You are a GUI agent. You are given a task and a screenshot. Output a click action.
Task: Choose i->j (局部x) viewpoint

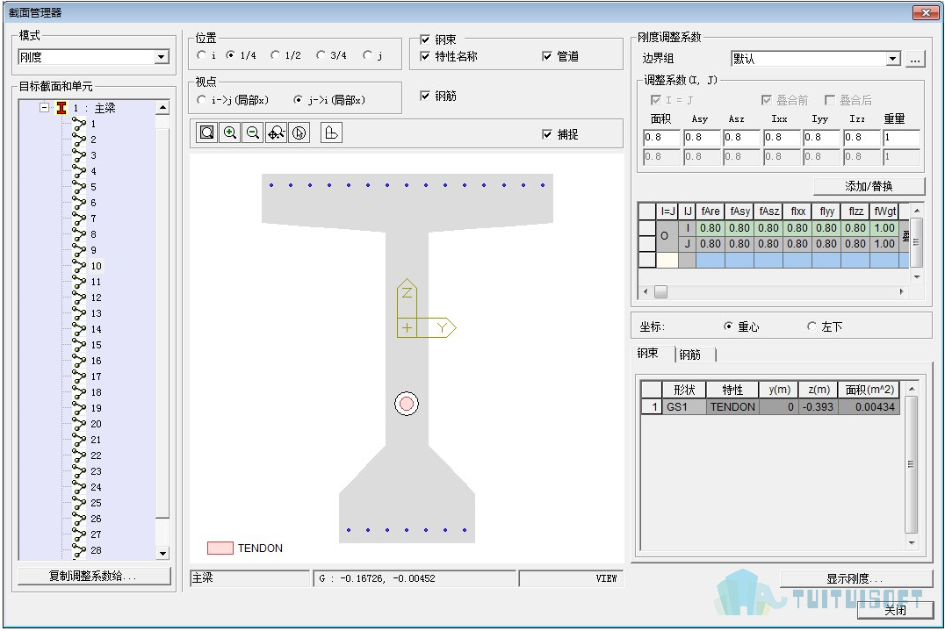[201, 99]
